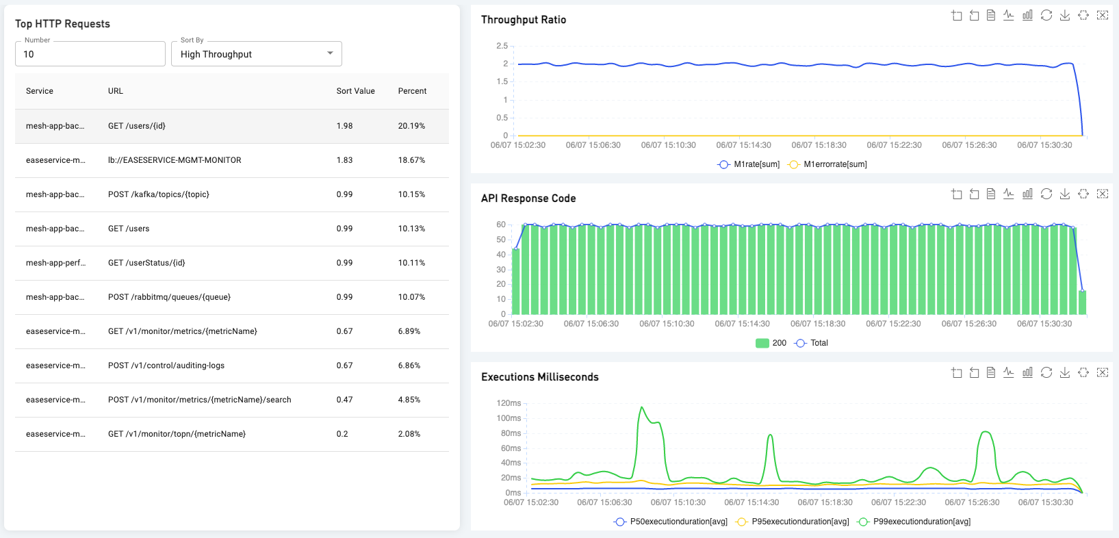Open data view of API Response Code chart
Viewport: 1119px width, 538px height.
click(x=991, y=194)
